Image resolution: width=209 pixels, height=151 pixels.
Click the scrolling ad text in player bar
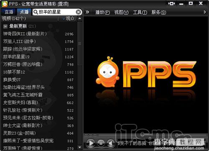coord(162,143)
